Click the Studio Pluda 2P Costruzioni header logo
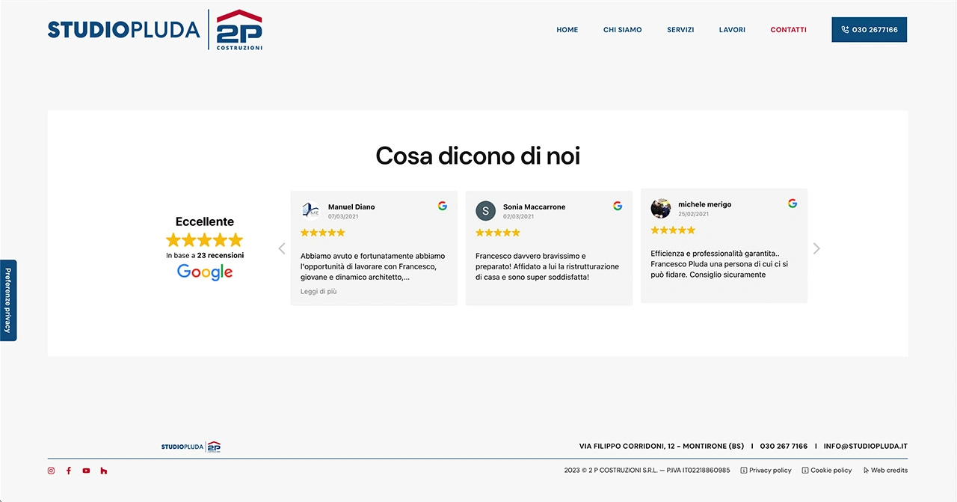Viewport: 957px width, 502px height. [155, 30]
